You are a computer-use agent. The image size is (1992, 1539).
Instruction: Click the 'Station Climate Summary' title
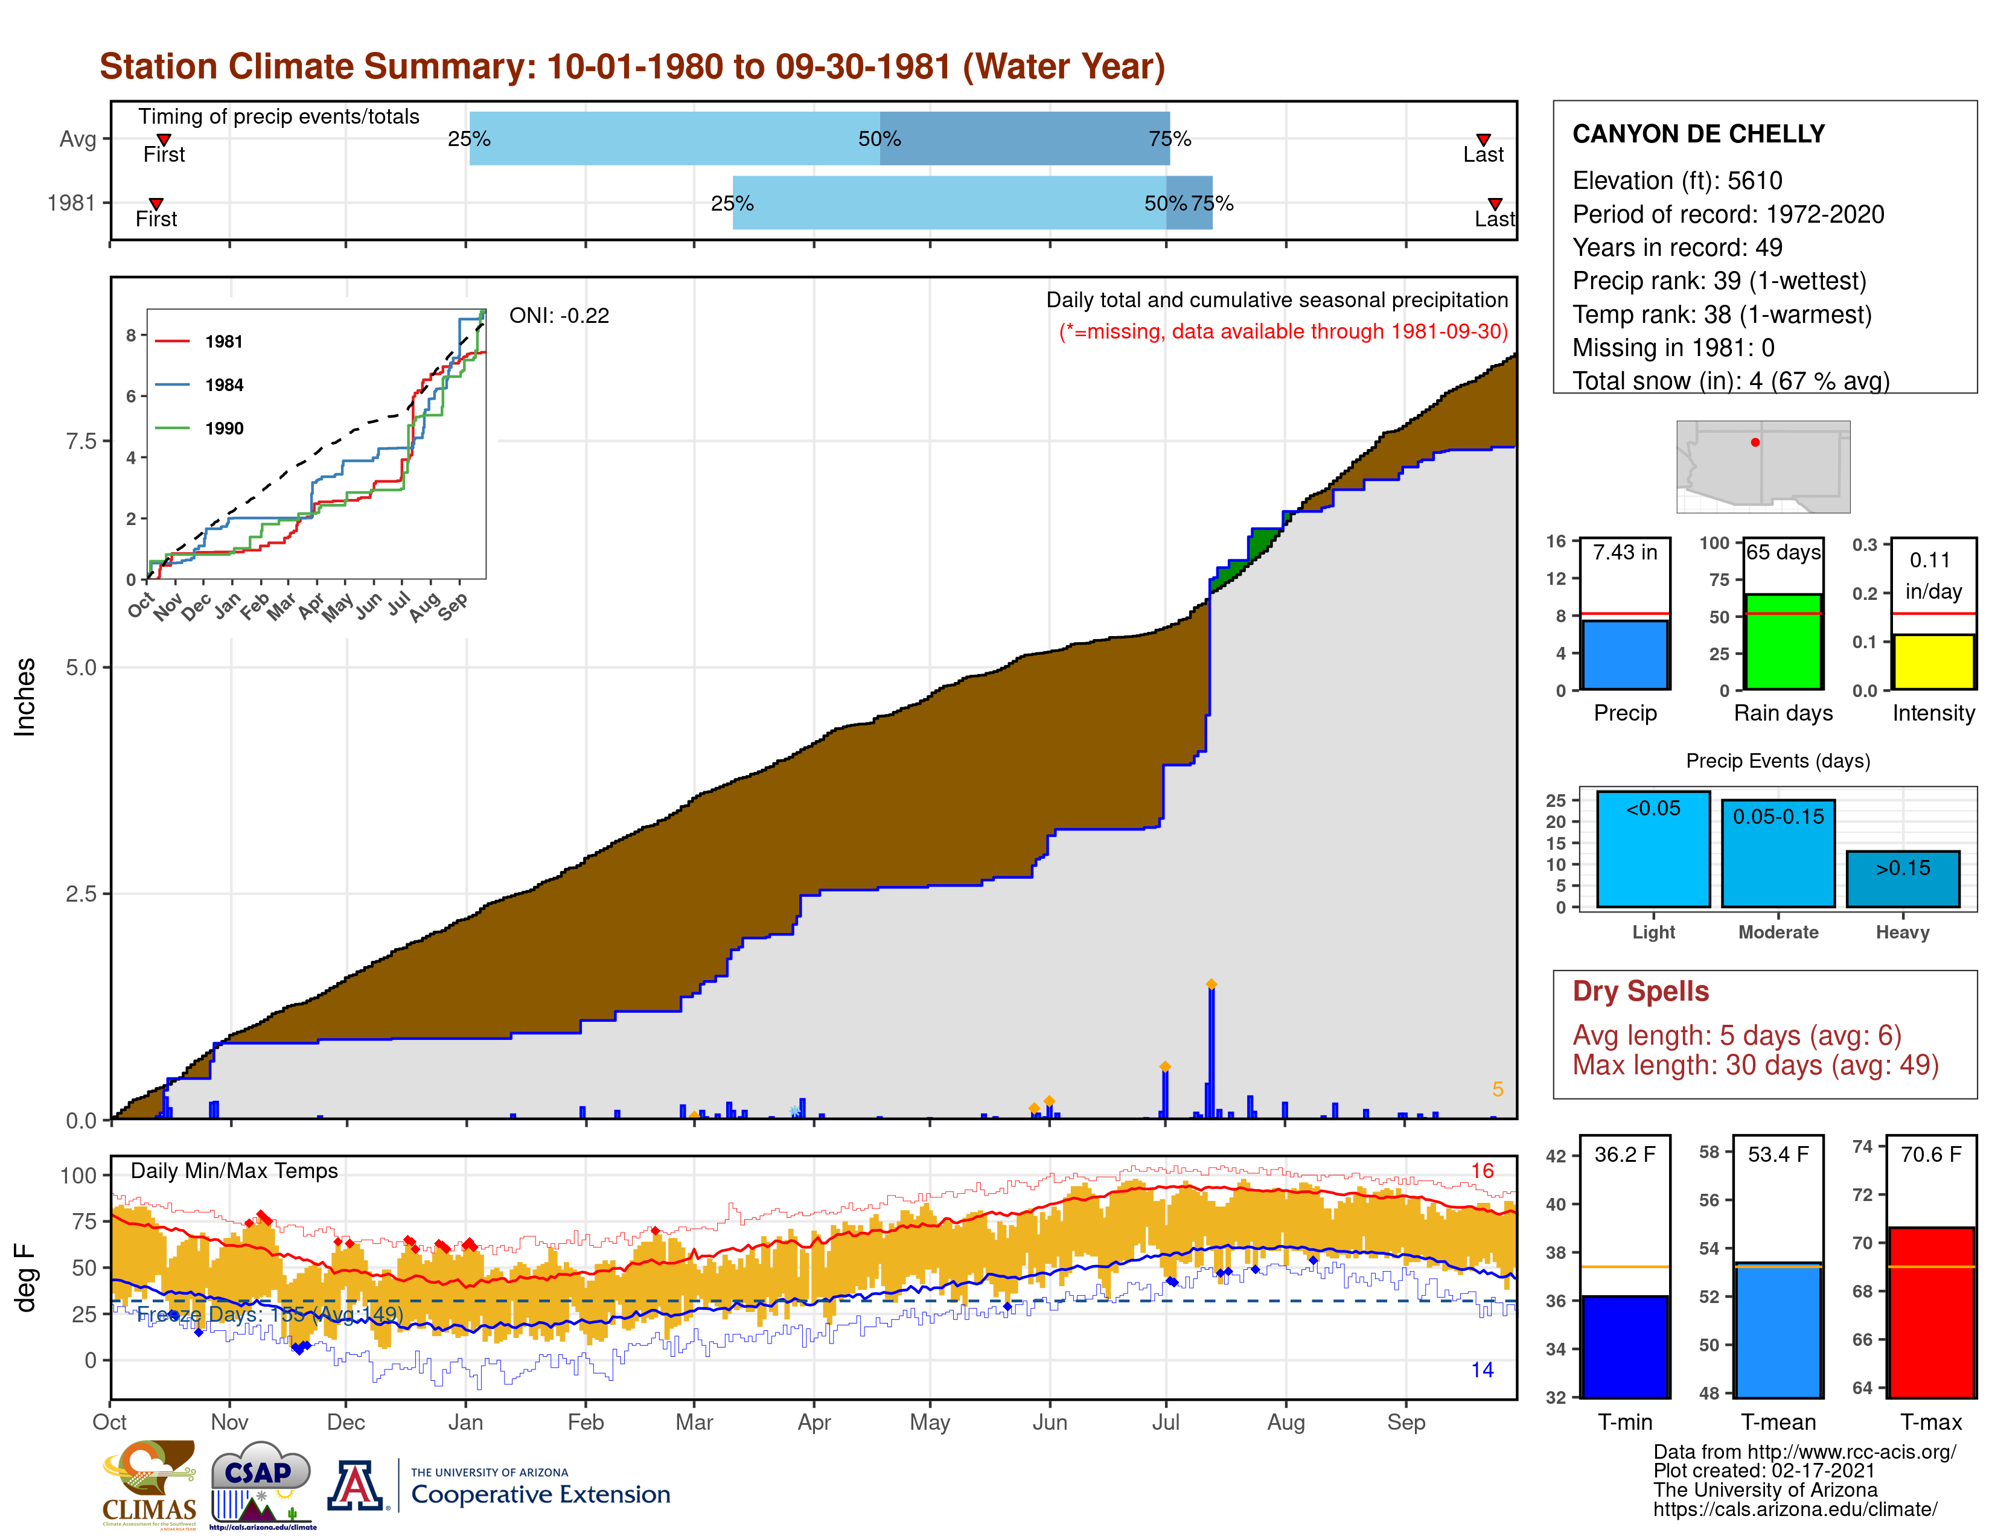(633, 66)
